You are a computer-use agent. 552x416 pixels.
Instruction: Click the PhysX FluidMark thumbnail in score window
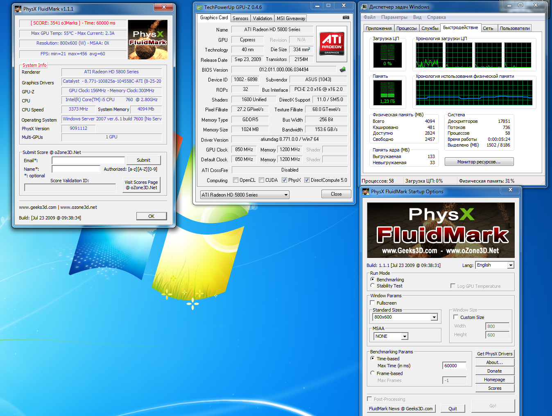click(x=148, y=40)
